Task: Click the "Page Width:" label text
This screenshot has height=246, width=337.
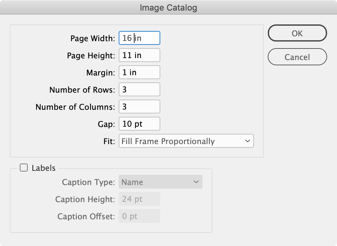Action: 92,38
